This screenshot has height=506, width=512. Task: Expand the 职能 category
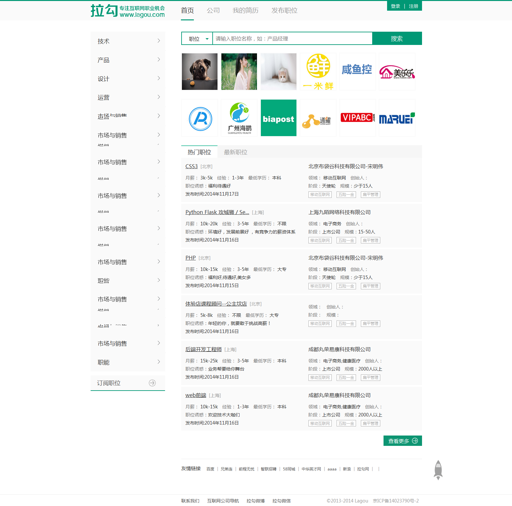point(128,362)
